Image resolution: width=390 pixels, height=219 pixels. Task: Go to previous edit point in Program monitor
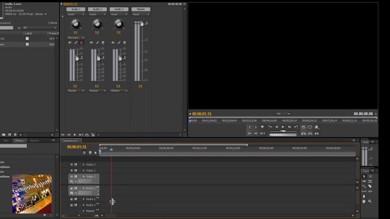pyautogui.click(x=270, y=127)
